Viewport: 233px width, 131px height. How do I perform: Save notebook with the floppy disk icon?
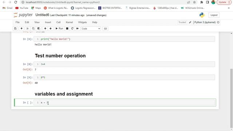tap(15, 28)
